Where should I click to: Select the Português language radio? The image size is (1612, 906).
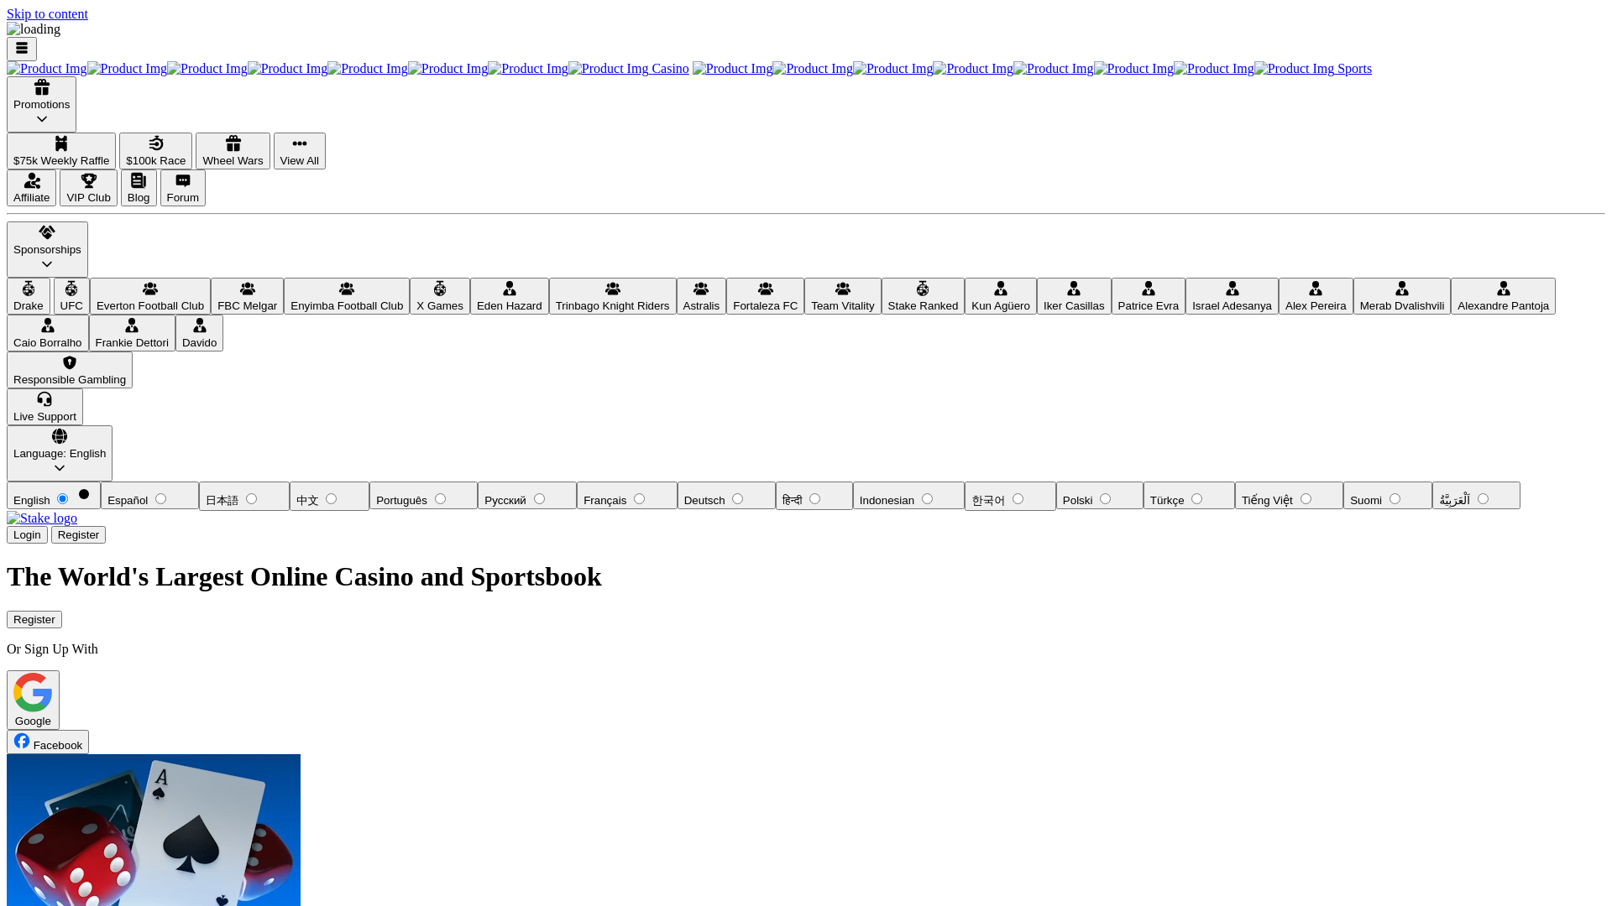click(440, 499)
